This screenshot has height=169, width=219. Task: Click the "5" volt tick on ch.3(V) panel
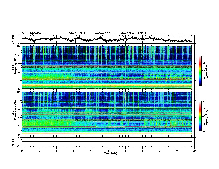[19, 138]
